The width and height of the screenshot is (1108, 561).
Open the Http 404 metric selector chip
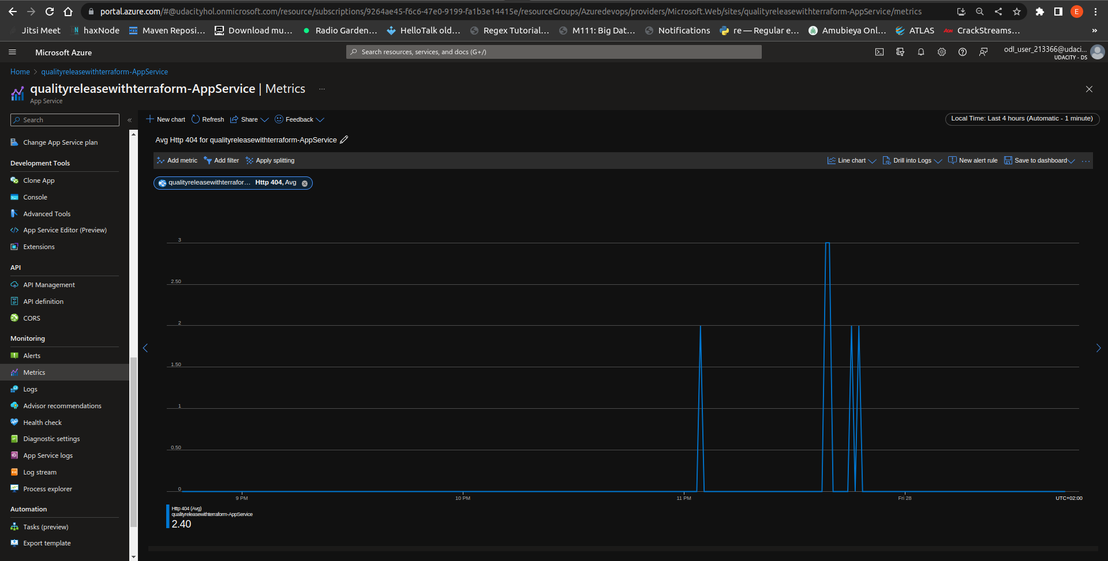233,183
